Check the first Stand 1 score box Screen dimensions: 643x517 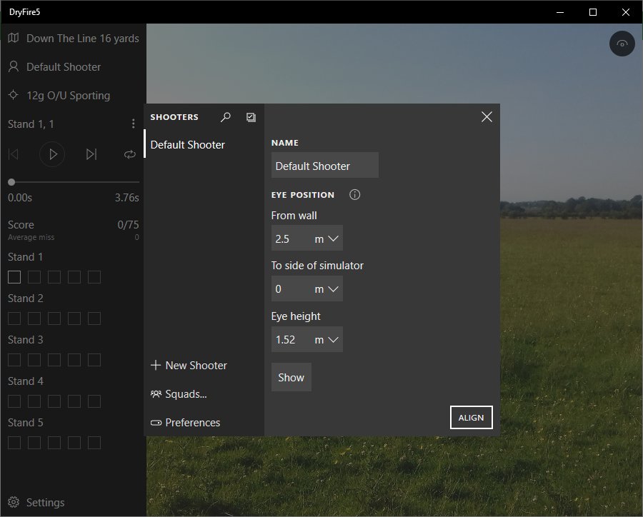pos(14,277)
